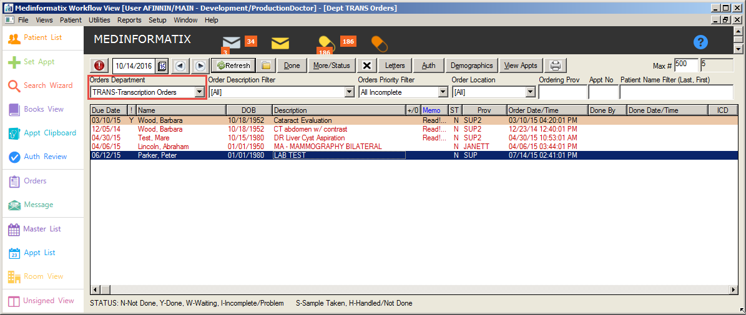Click the printer icon

(x=556, y=65)
